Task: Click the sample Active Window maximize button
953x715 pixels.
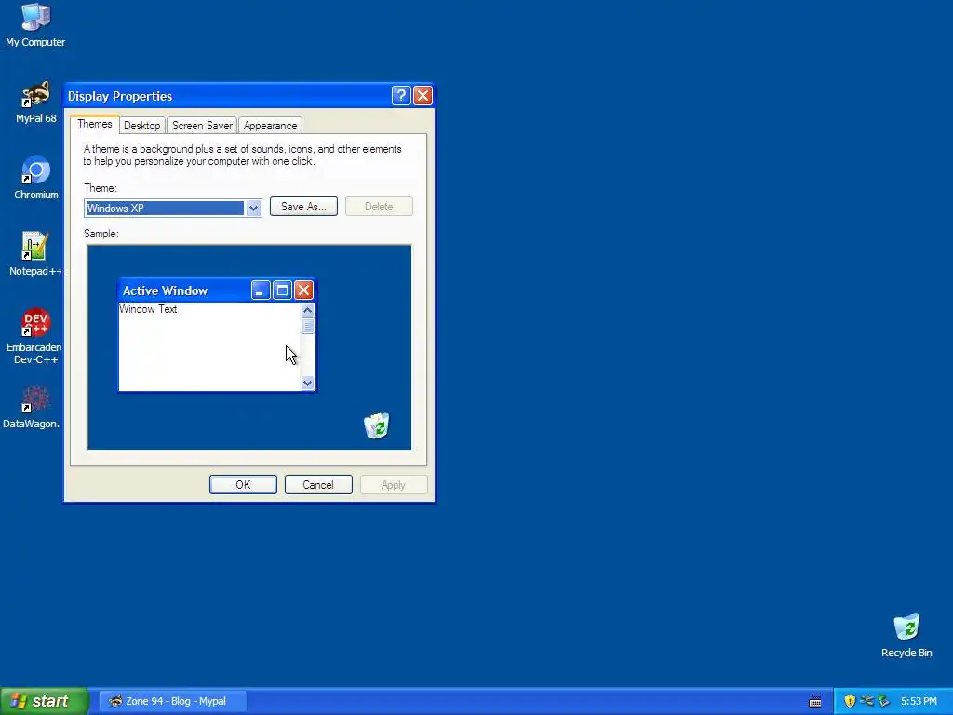Action: (x=282, y=290)
